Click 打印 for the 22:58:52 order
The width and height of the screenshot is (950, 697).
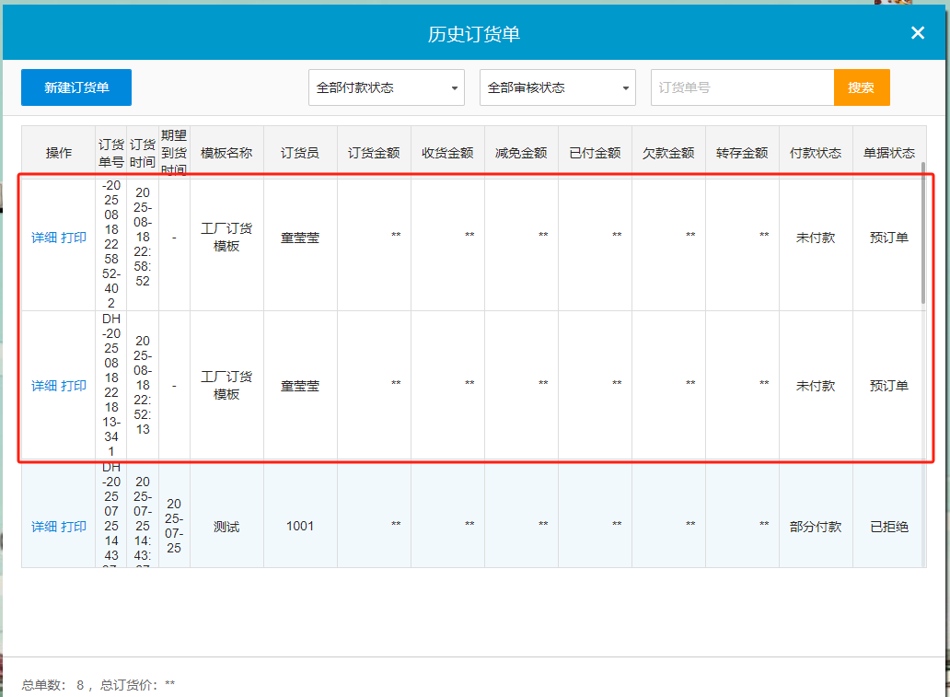(x=74, y=238)
